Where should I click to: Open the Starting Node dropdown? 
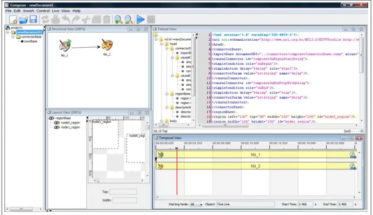click(196, 204)
